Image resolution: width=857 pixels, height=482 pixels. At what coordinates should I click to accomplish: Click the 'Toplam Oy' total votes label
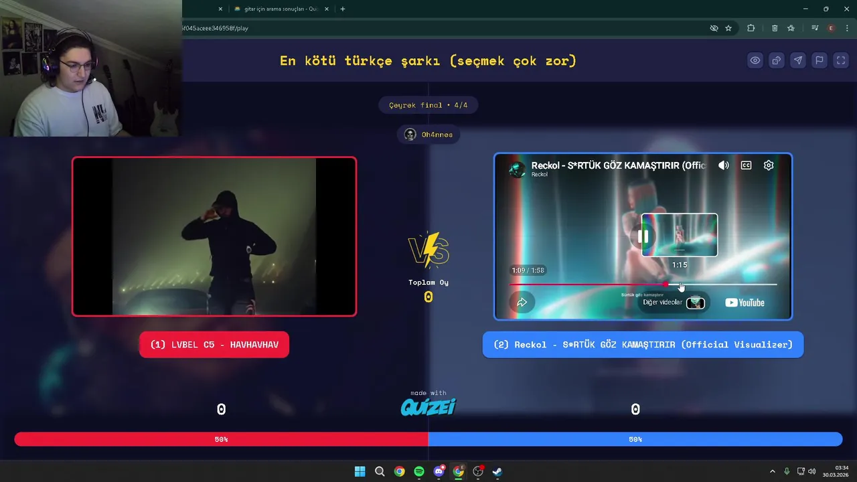428,283
